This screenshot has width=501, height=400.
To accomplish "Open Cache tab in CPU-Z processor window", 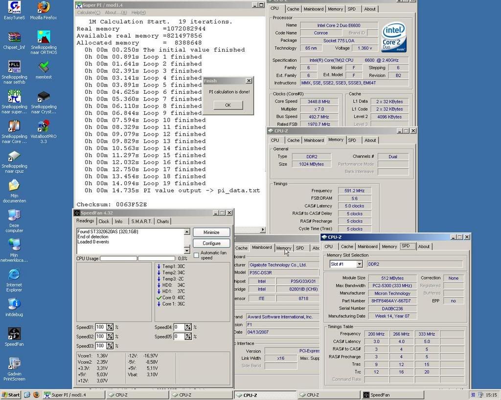I will tap(293, 9).
